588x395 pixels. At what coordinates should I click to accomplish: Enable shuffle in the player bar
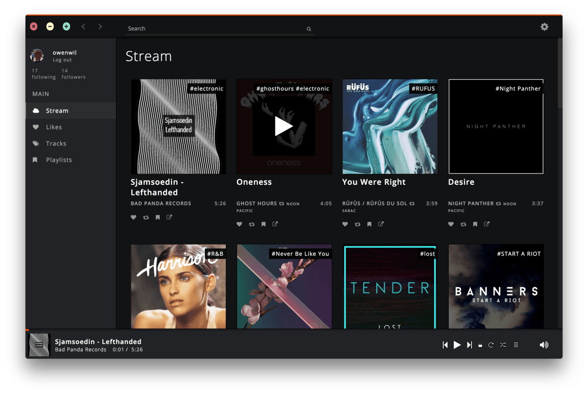coord(503,345)
